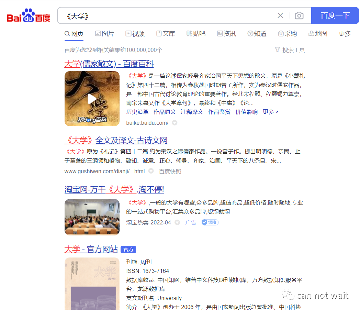The height and width of the screenshot is (310, 360).
Task: Click the 百度一下 search button
Action: [x=335, y=15]
